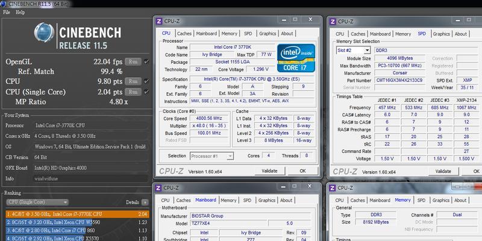Click the Multiplier value x 48.0
The image size is (482, 241).
209,126
